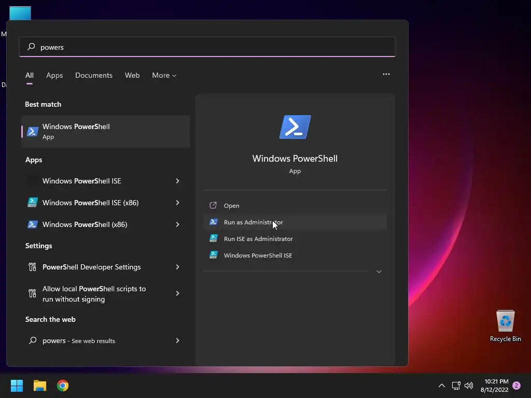Expand more actions chevron in details pane

379,272
